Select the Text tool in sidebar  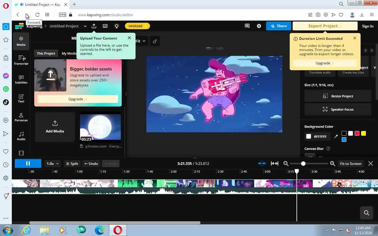pos(21,98)
